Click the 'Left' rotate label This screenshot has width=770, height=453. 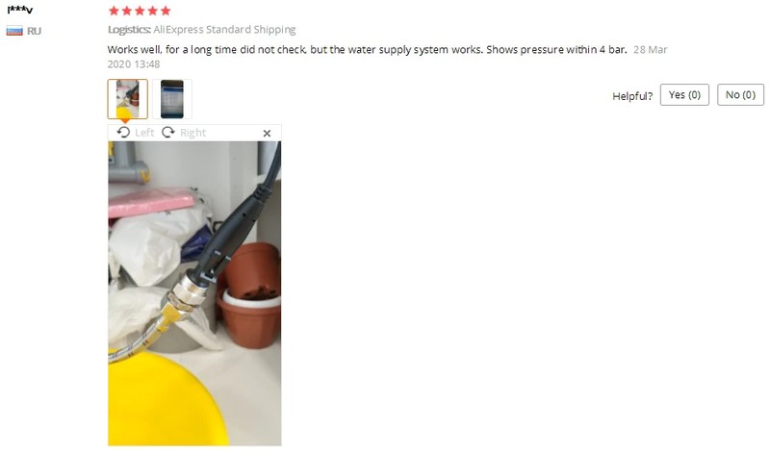tap(144, 133)
